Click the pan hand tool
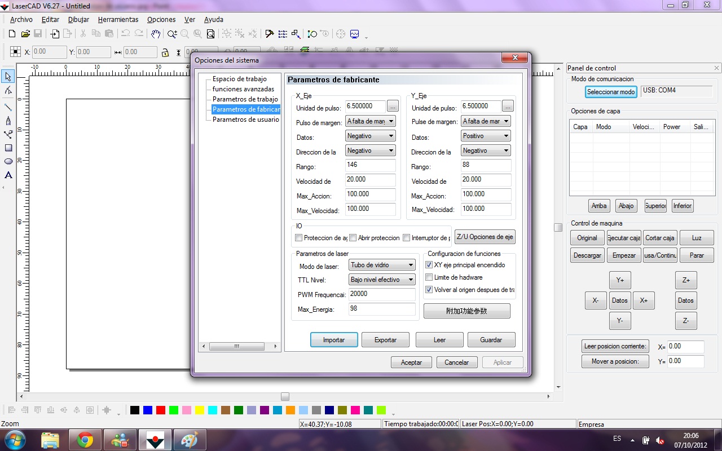The width and height of the screenshot is (722, 451). click(x=156, y=34)
